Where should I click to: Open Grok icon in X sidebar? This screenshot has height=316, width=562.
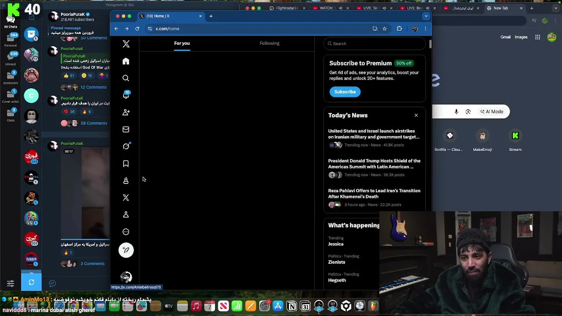tap(126, 146)
